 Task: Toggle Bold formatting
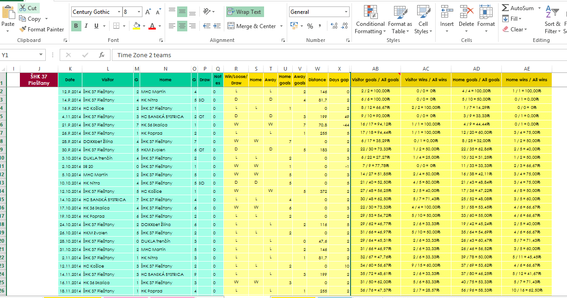76,26
